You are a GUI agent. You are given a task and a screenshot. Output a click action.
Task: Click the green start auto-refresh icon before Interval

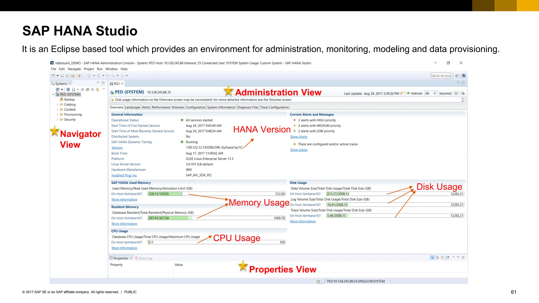tap(408, 93)
